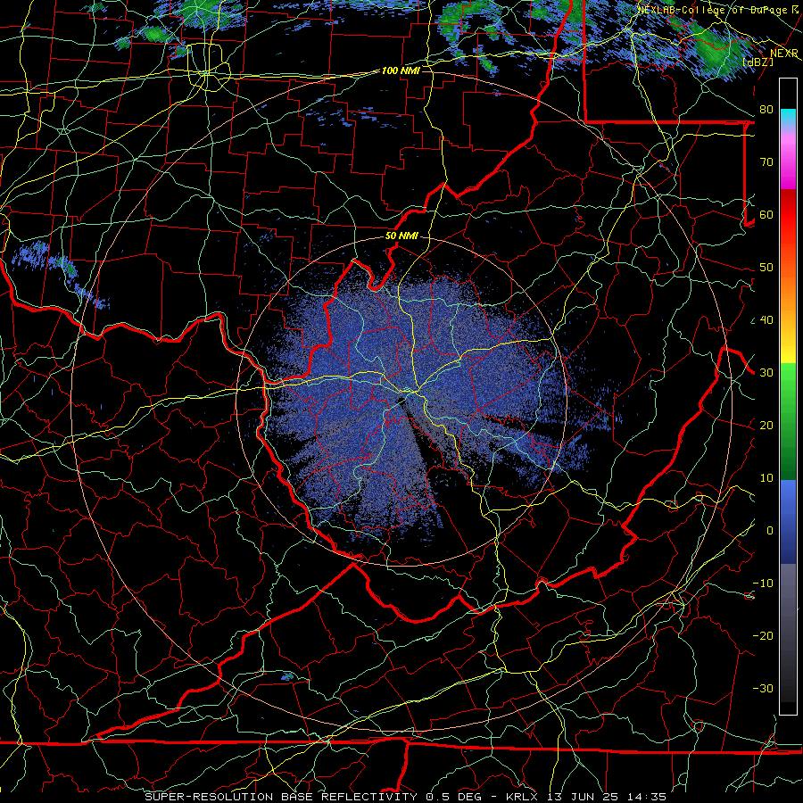Screen dimensions: 803x803
Task: Click the "NEXR" label above dBZ
Action: [784, 54]
